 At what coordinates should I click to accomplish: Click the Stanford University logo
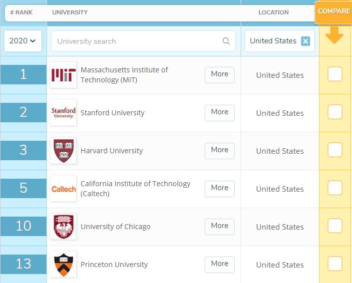63,113
